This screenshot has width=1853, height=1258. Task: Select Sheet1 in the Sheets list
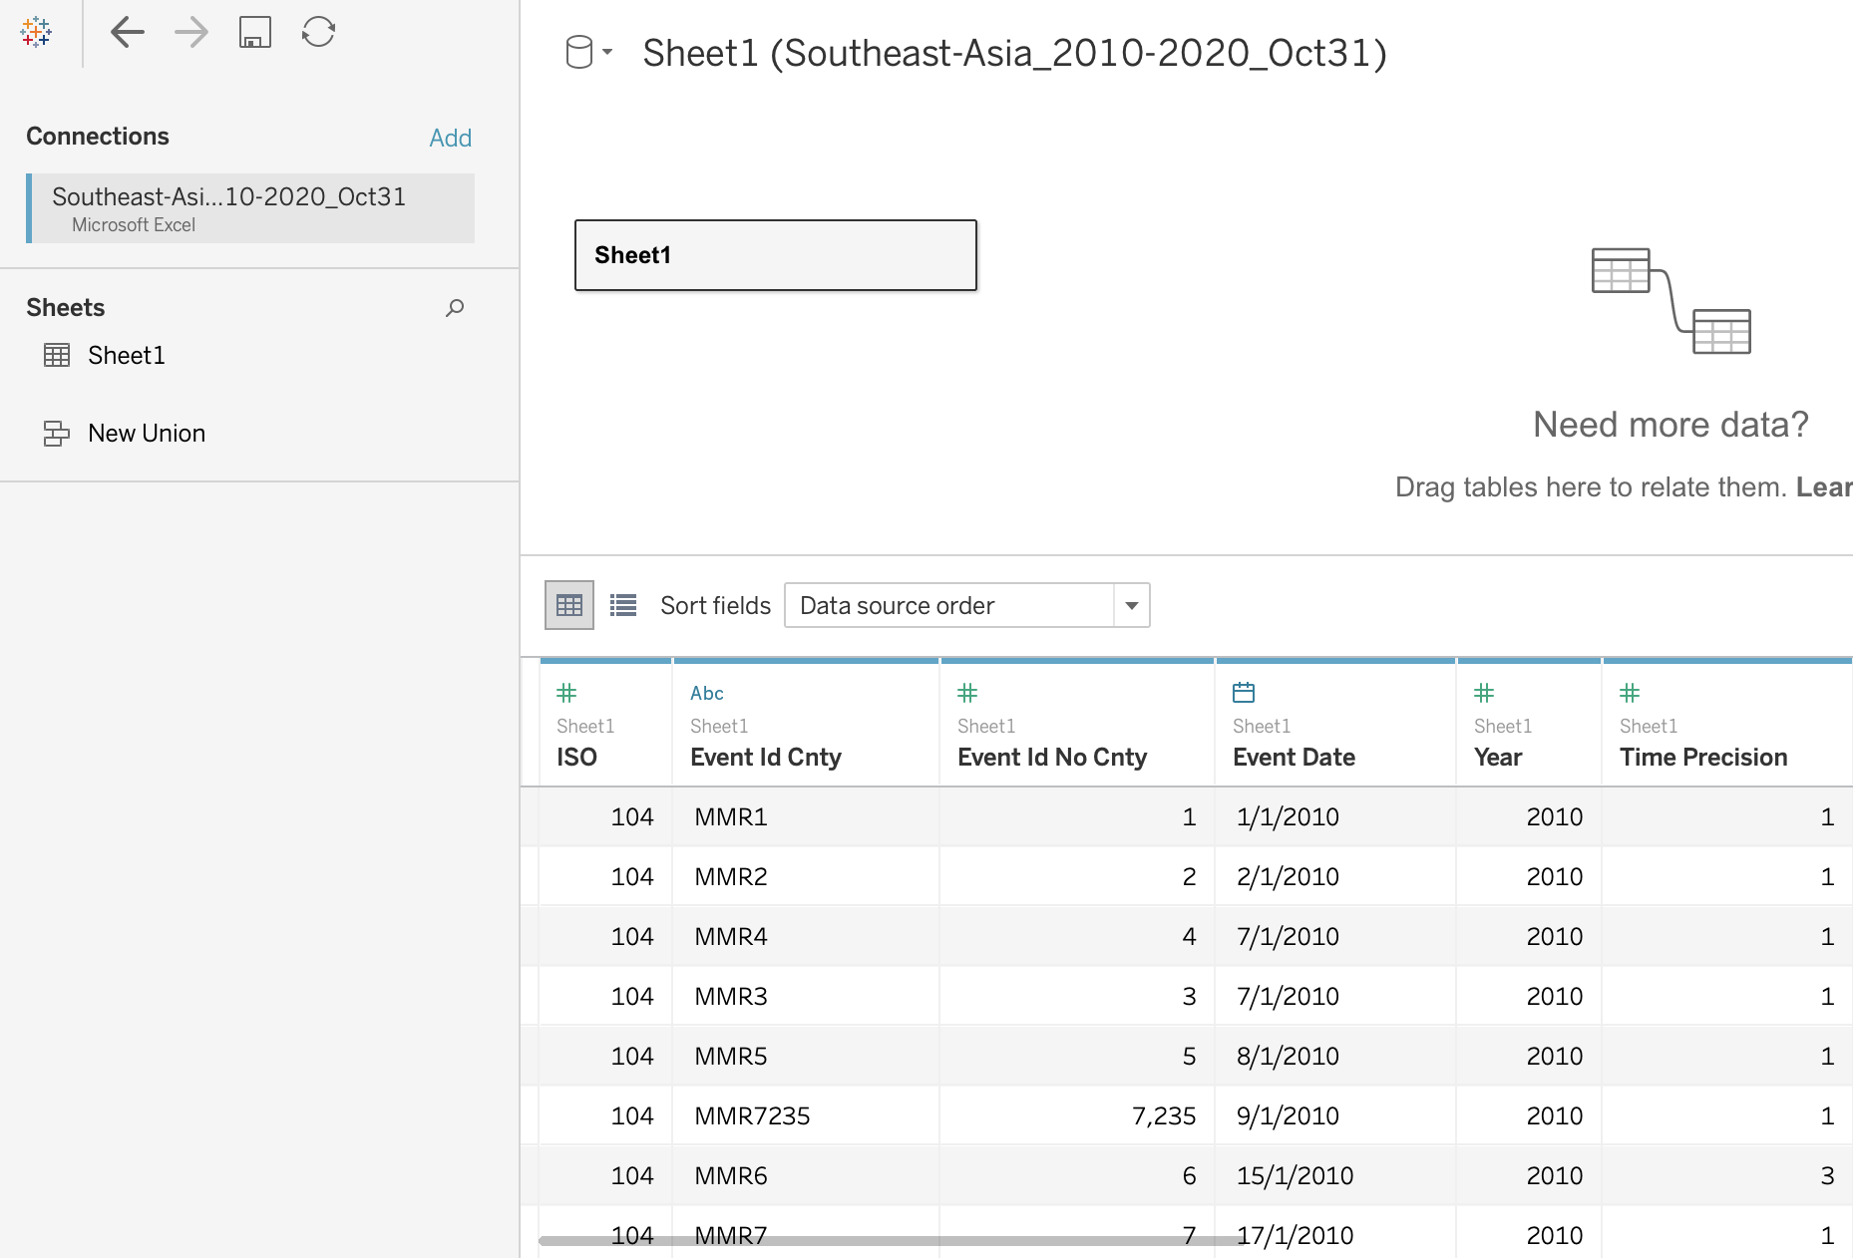(126, 356)
